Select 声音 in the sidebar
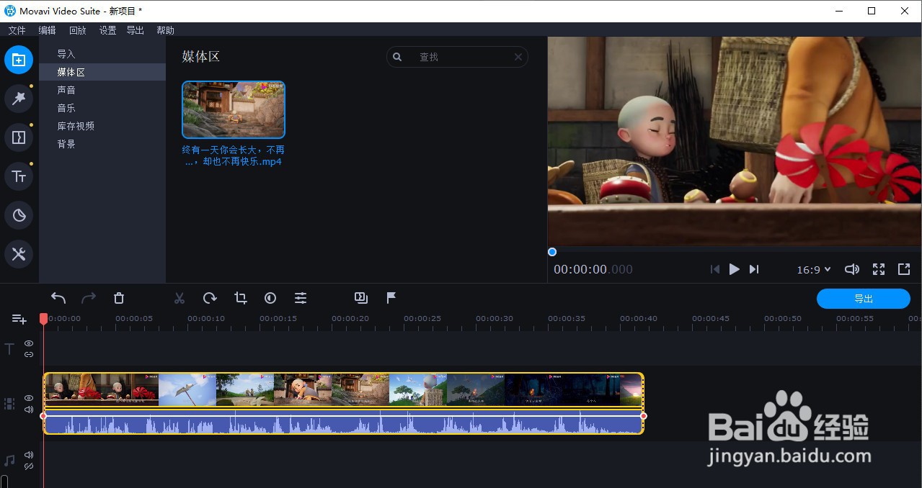The height and width of the screenshot is (488, 922). [x=102, y=90]
